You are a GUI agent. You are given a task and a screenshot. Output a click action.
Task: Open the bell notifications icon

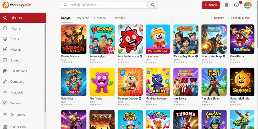[227, 5]
